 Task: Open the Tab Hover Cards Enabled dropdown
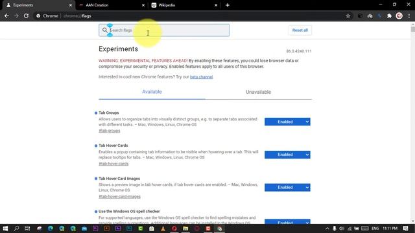coord(287,155)
